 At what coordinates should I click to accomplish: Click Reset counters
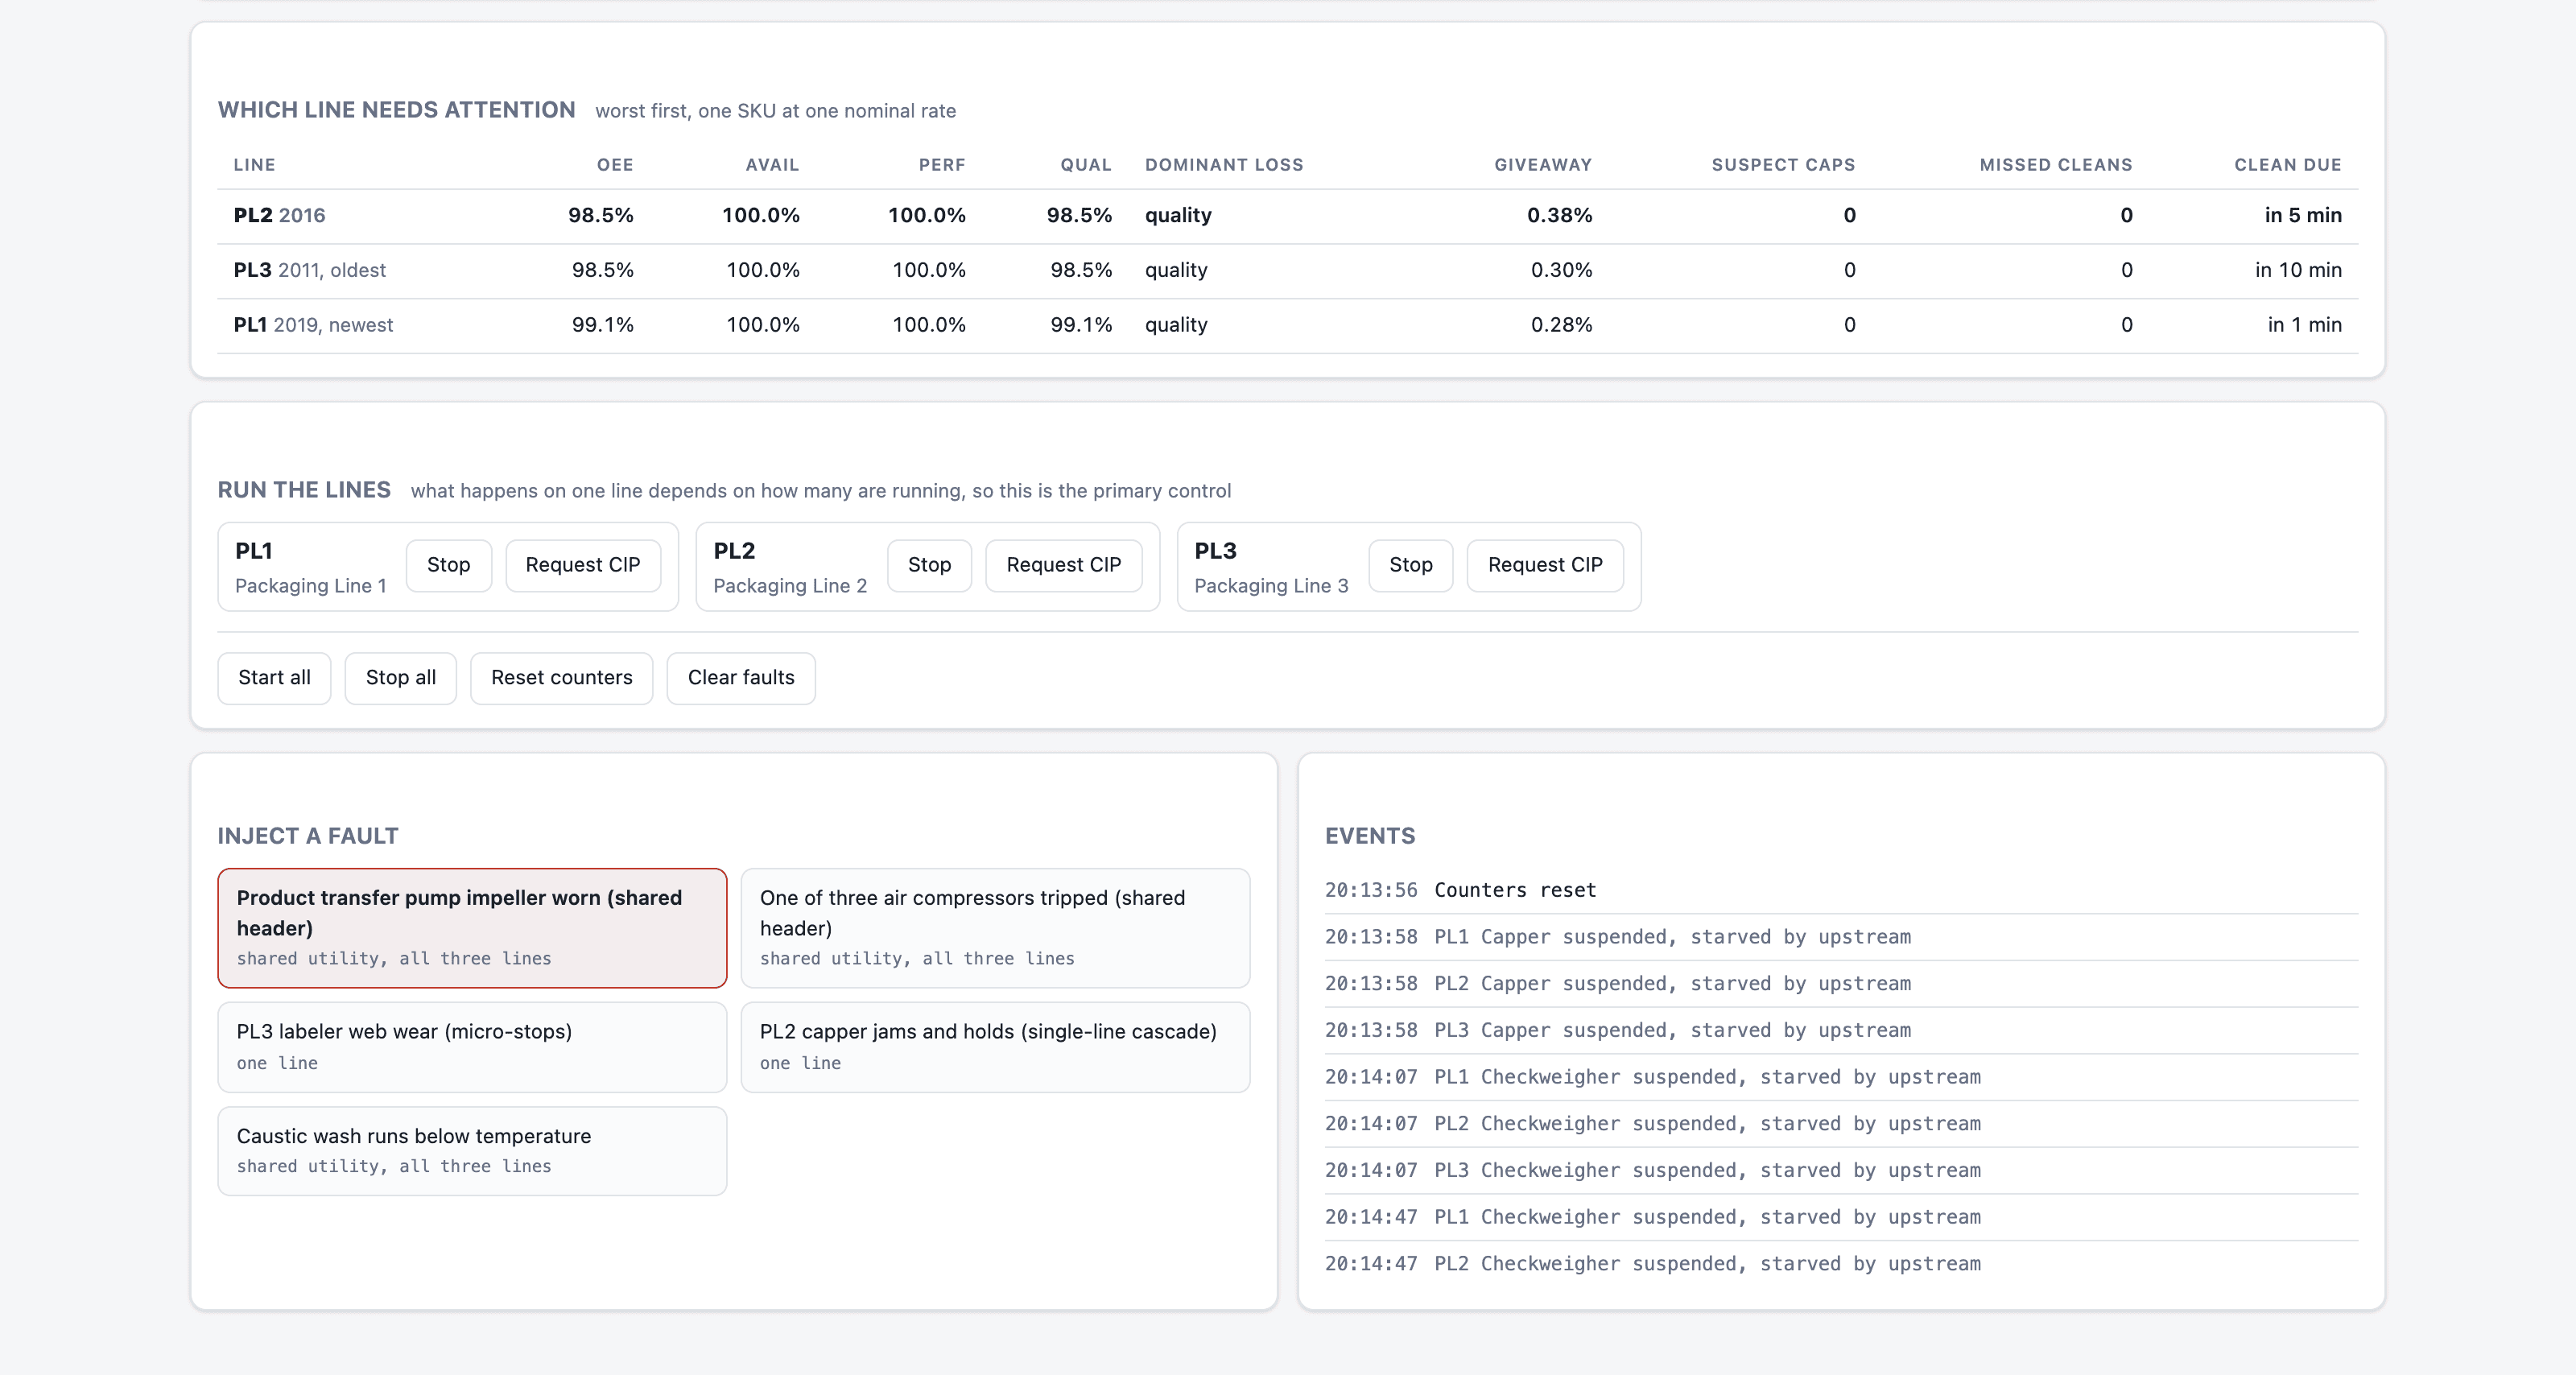click(561, 678)
